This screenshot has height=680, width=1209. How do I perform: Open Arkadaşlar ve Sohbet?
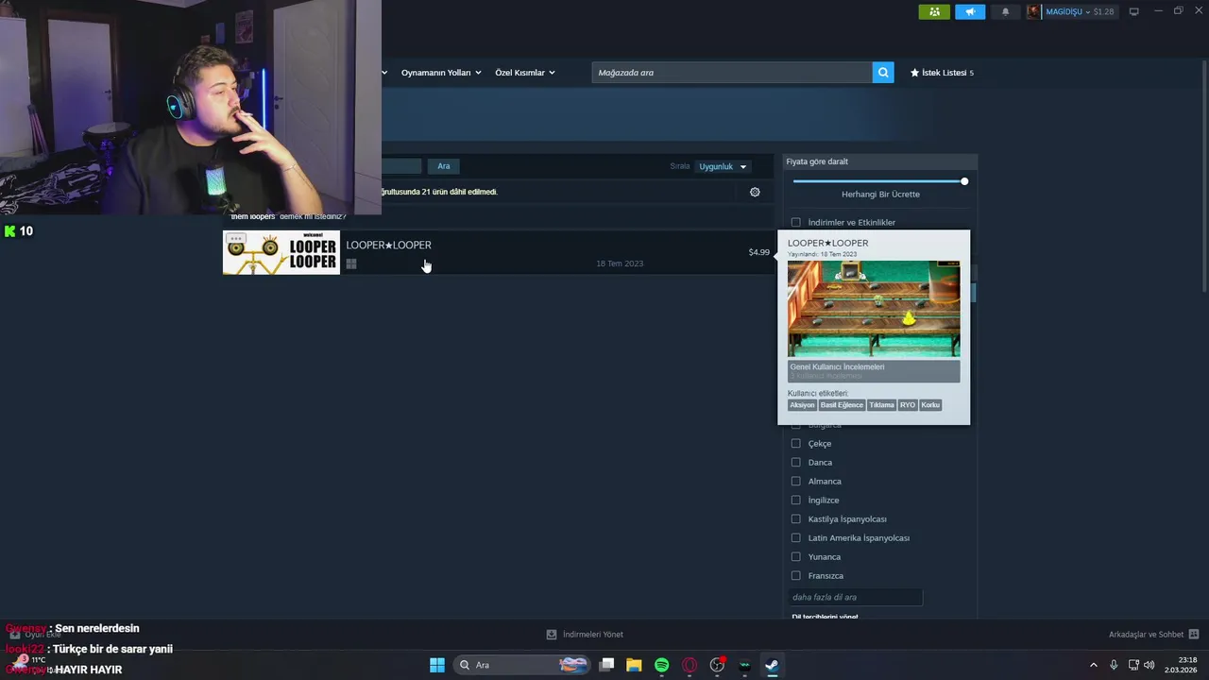pyautogui.click(x=1146, y=635)
